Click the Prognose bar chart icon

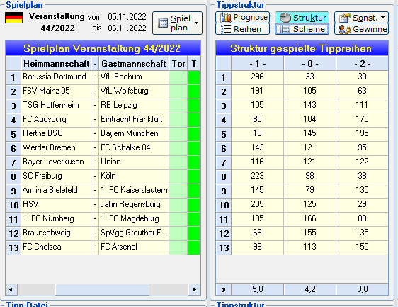click(x=226, y=18)
